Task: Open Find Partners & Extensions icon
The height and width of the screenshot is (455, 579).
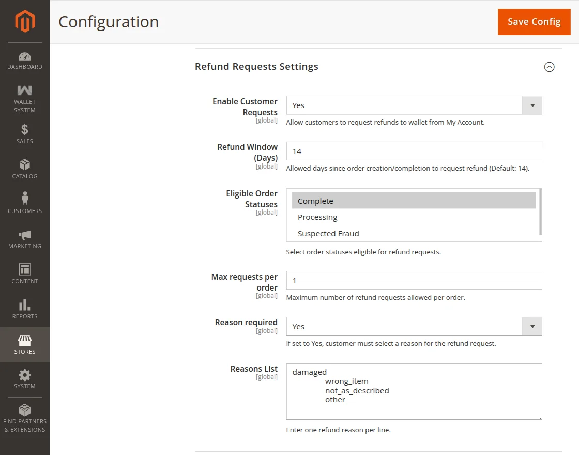Action: coord(25,410)
